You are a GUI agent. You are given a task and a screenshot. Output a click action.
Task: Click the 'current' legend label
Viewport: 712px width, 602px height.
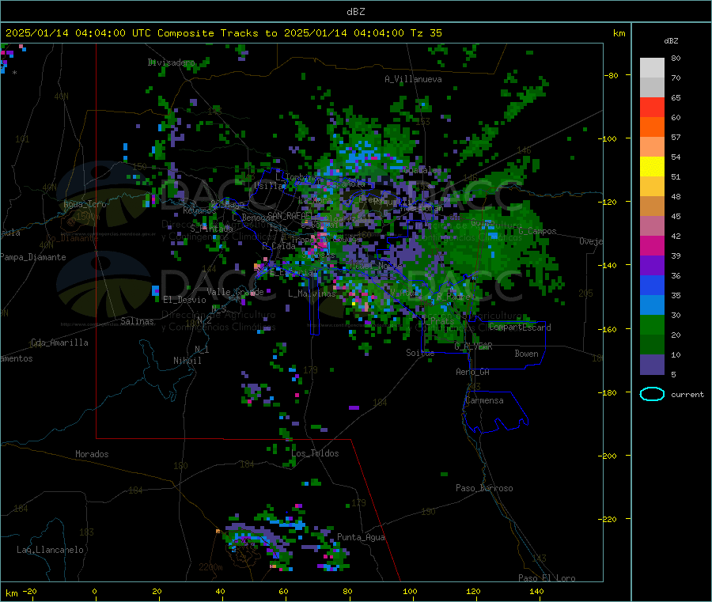[x=687, y=395]
